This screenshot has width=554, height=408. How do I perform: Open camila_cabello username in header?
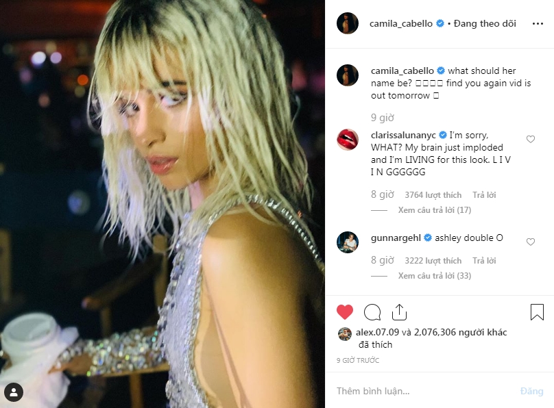click(401, 24)
